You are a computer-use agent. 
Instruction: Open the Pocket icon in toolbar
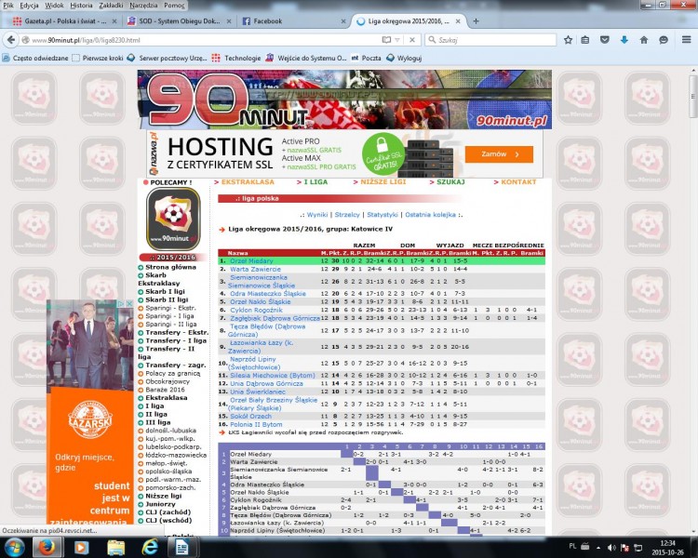tap(605, 40)
